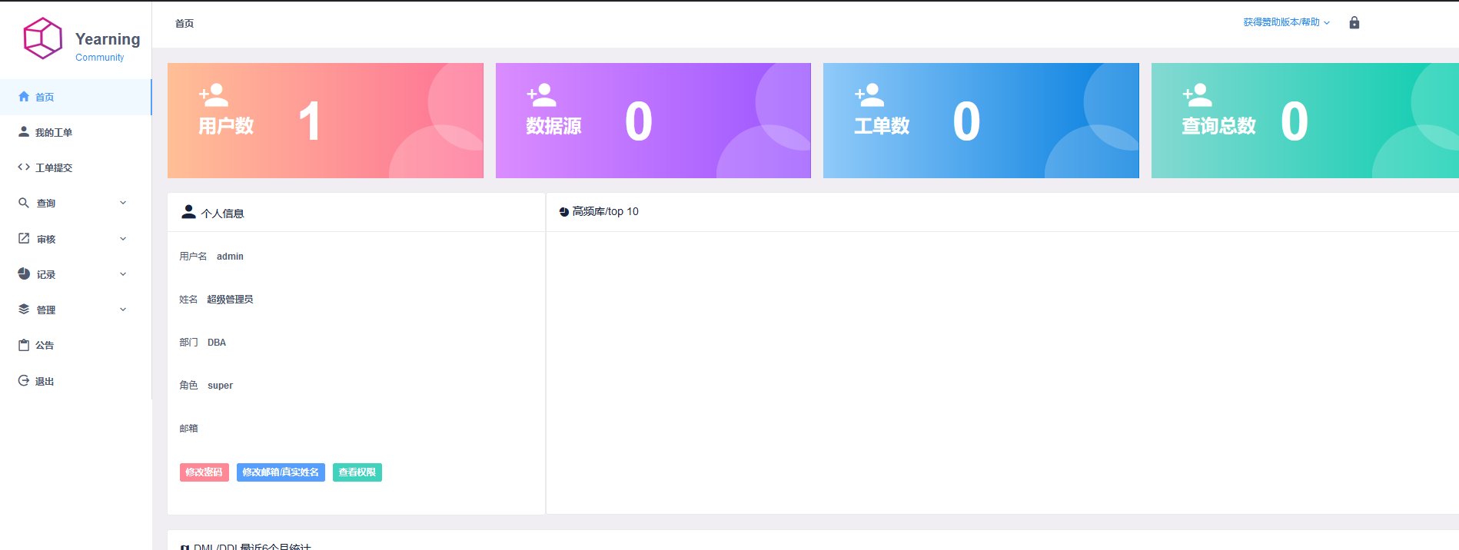
Task: Select the 管理 sidebar menu
Action: tap(75, 310)
